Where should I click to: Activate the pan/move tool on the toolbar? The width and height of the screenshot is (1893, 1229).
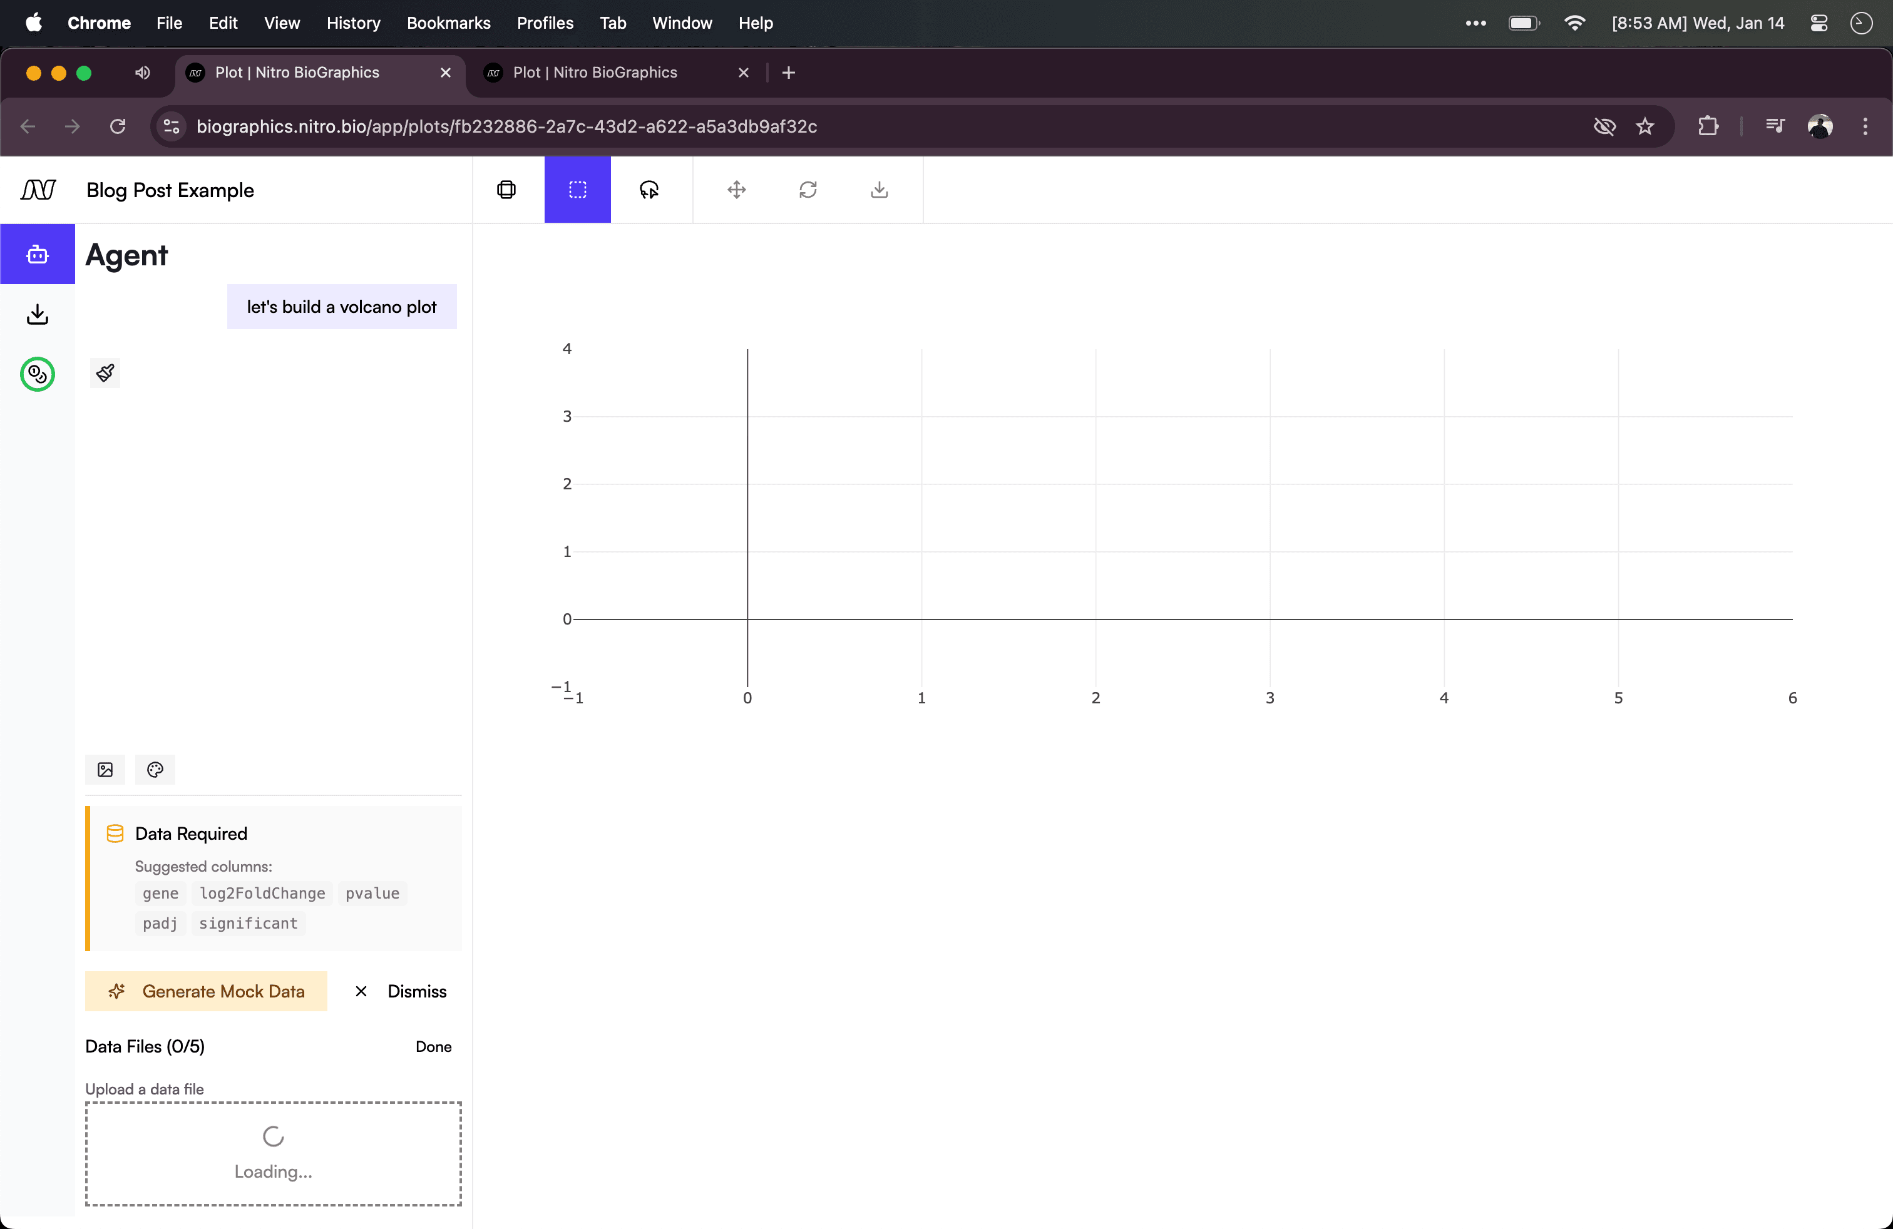(x=736, y=190)
